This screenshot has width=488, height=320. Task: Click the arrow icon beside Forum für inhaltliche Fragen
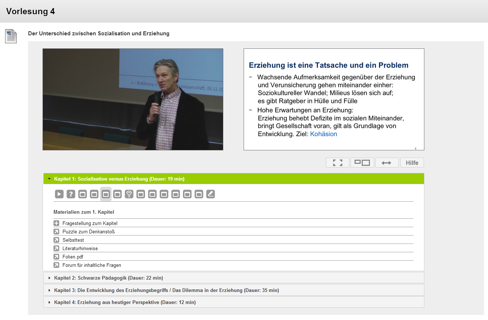click(x=56, y=265)
